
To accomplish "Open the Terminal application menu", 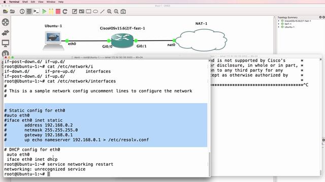I will (14, 2).
